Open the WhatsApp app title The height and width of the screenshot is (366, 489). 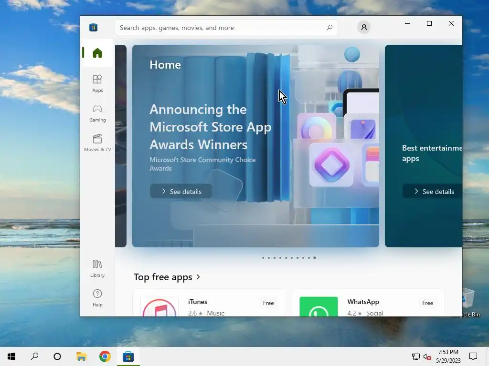(x=363, y=302)
